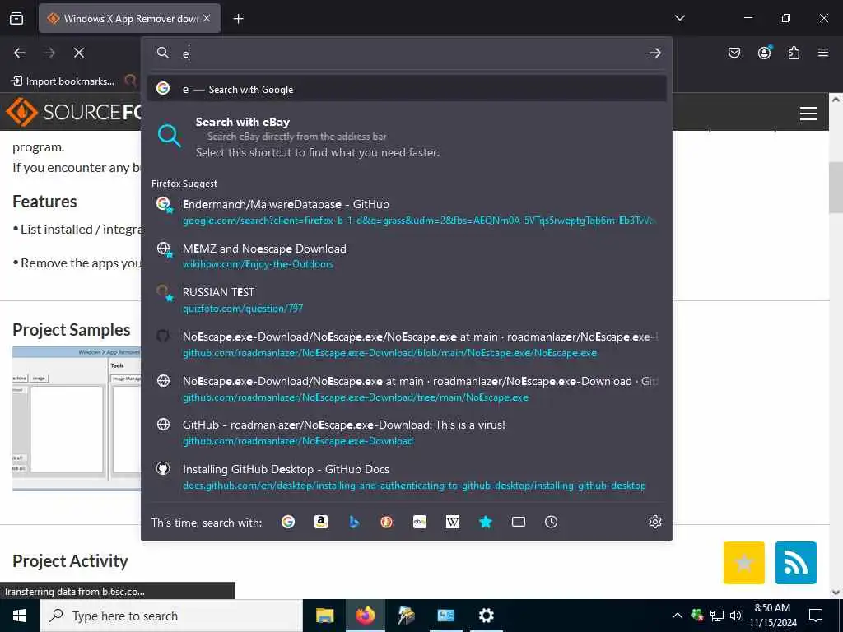Click the page vertical scrollbar thumb
The image size is (843, 632).
[x=836, y=187]
